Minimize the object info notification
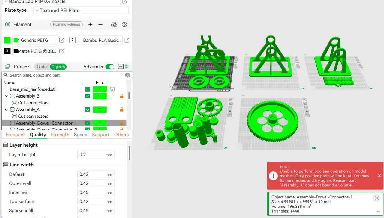The image size is (384, 218). [x=378, y=211]
